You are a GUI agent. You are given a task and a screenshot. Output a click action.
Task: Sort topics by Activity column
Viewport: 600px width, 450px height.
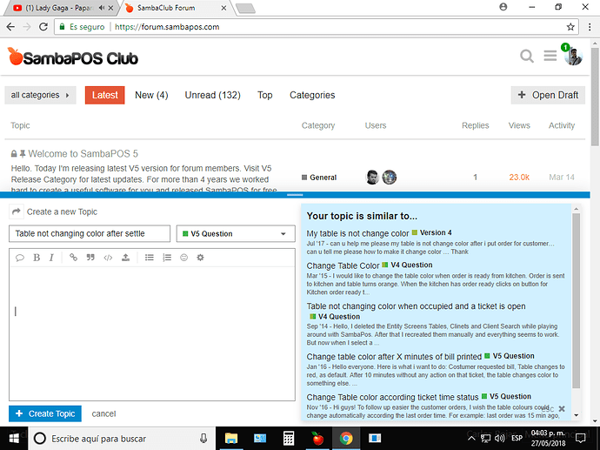tap(562, 125)
